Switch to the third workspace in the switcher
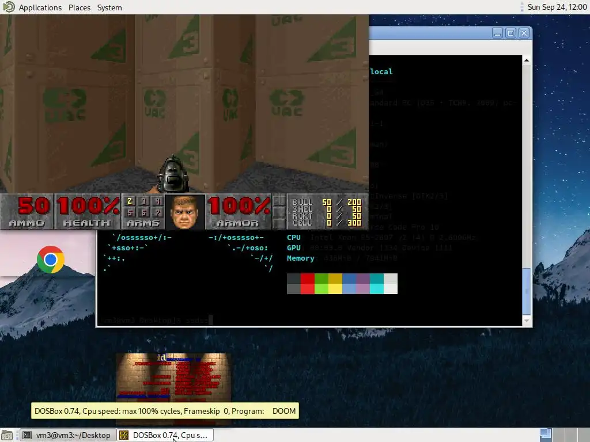The width and height of the screenshot is (590, 442). pyautogui.click(x=571, y=435)
